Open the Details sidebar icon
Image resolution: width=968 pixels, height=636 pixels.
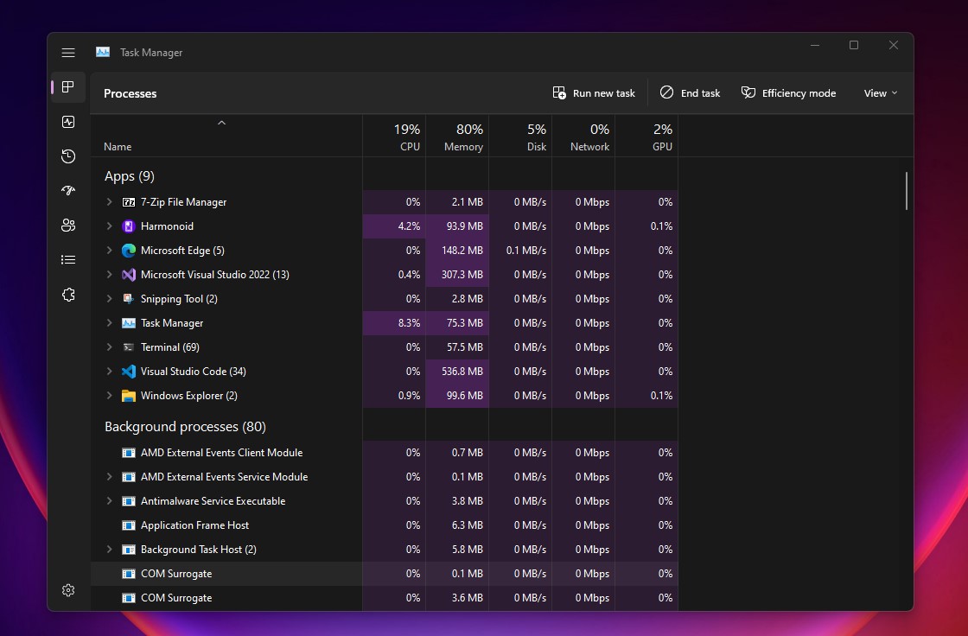(68, 260)
